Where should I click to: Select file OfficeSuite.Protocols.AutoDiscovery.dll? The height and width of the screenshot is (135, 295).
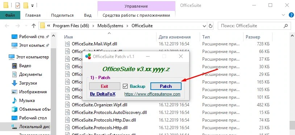[109, 112]
